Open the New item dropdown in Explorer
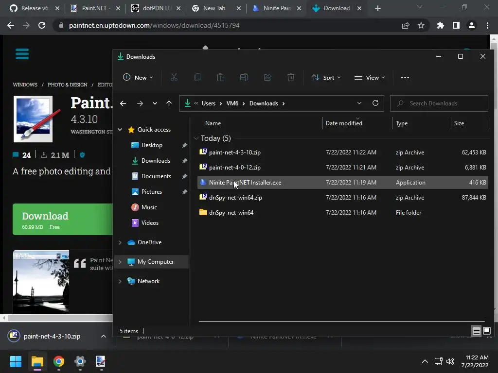 pos(138,77)
